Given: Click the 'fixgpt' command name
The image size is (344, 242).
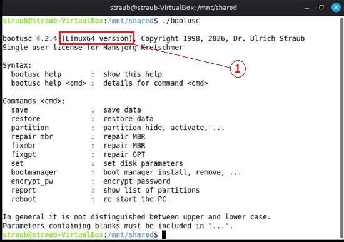Looking at the screenshot, I should point(24,154).
